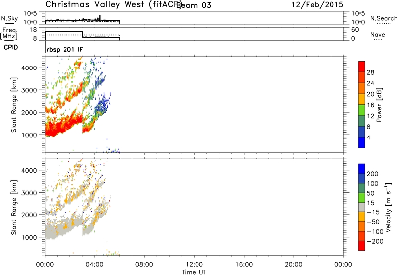Viewport: 397px width, 275px height.
Task: Click the "3000" range tick of the power panel
Action: click(29, 90)
